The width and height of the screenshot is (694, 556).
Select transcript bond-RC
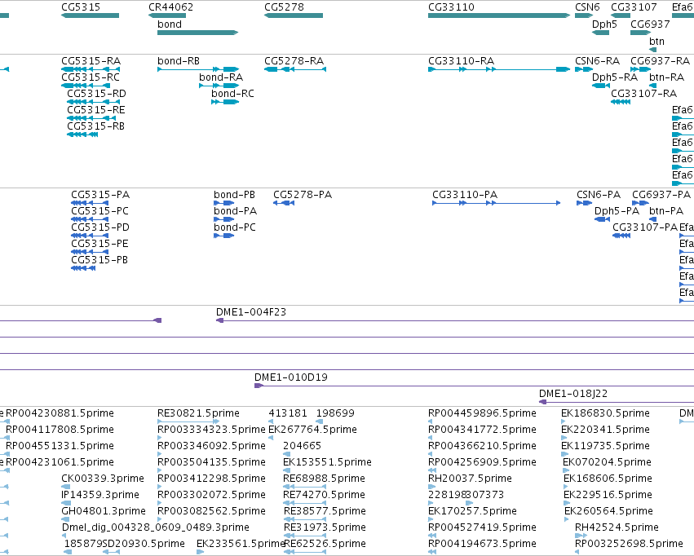(x=225, y=102)
